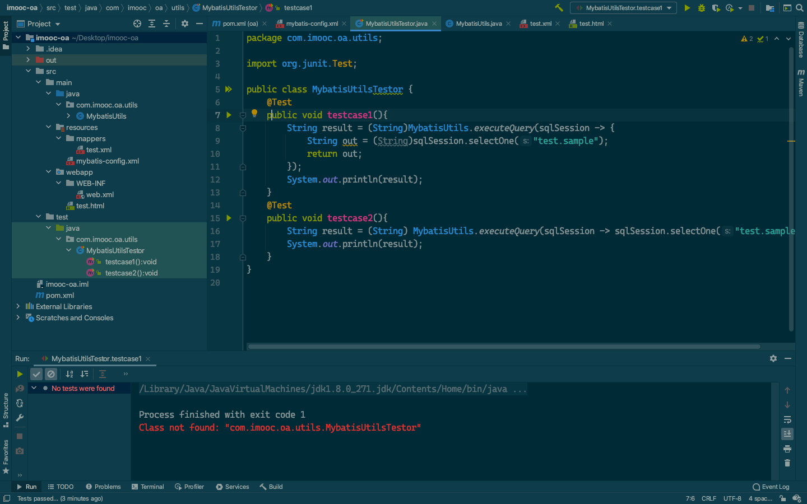Click the UTF-8 encoding status entry
Screen dimensions: 807x504
tap(732, 498)
